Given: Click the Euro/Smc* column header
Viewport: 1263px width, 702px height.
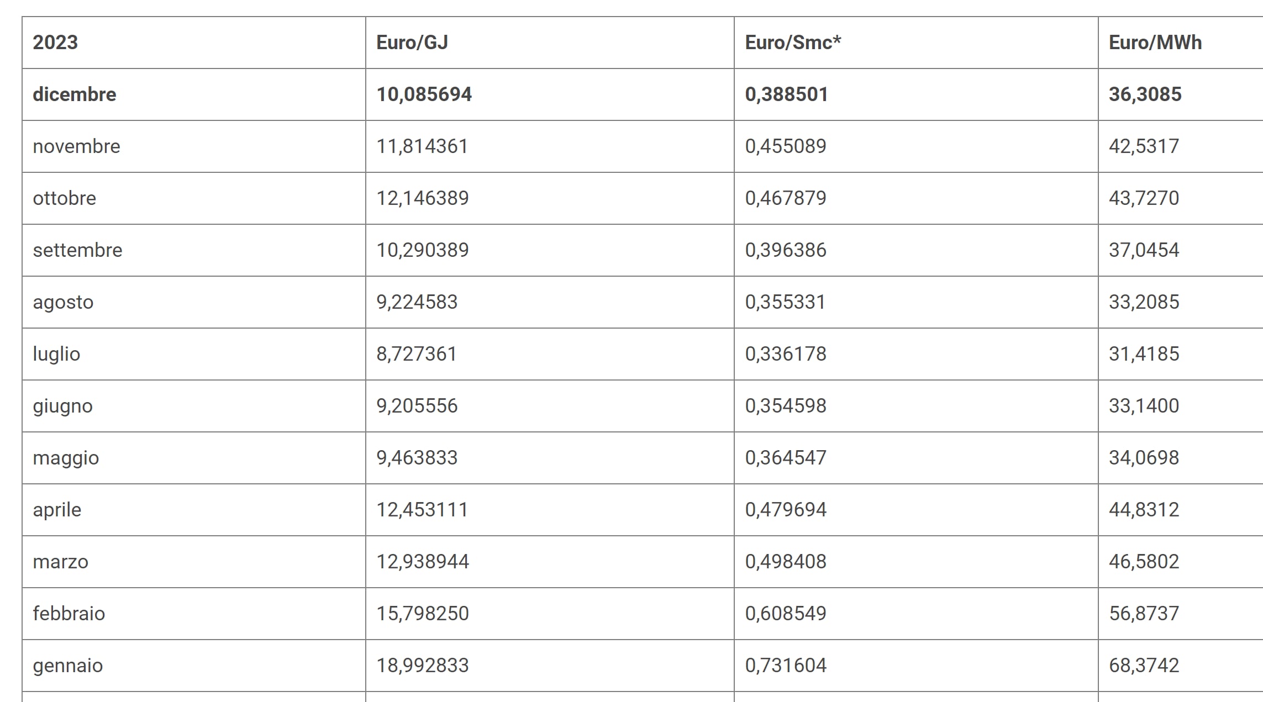Looking at the screenshot, I should tap(793, 43).
